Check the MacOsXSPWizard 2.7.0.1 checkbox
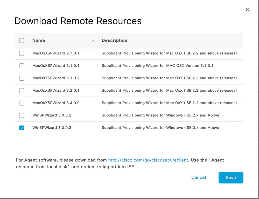 click(x=22, y=53)
